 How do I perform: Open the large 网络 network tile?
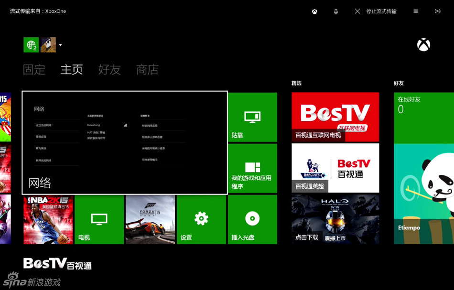[125, 142]
